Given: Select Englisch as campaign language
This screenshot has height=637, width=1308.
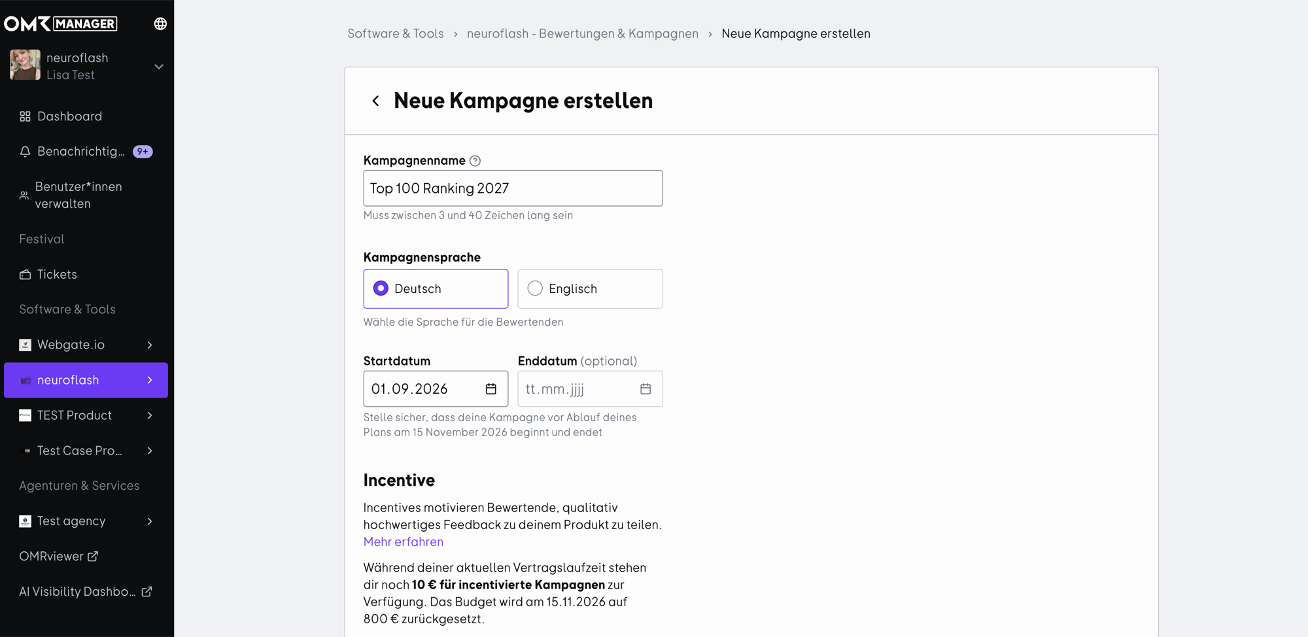Looking at the screenshot, I should coord(590,289).
